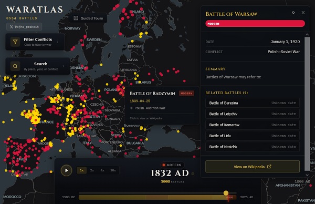The image size is (315, 204).
Task: Click the plus icon in Guided Tours
Action: (x=76, y=18)
